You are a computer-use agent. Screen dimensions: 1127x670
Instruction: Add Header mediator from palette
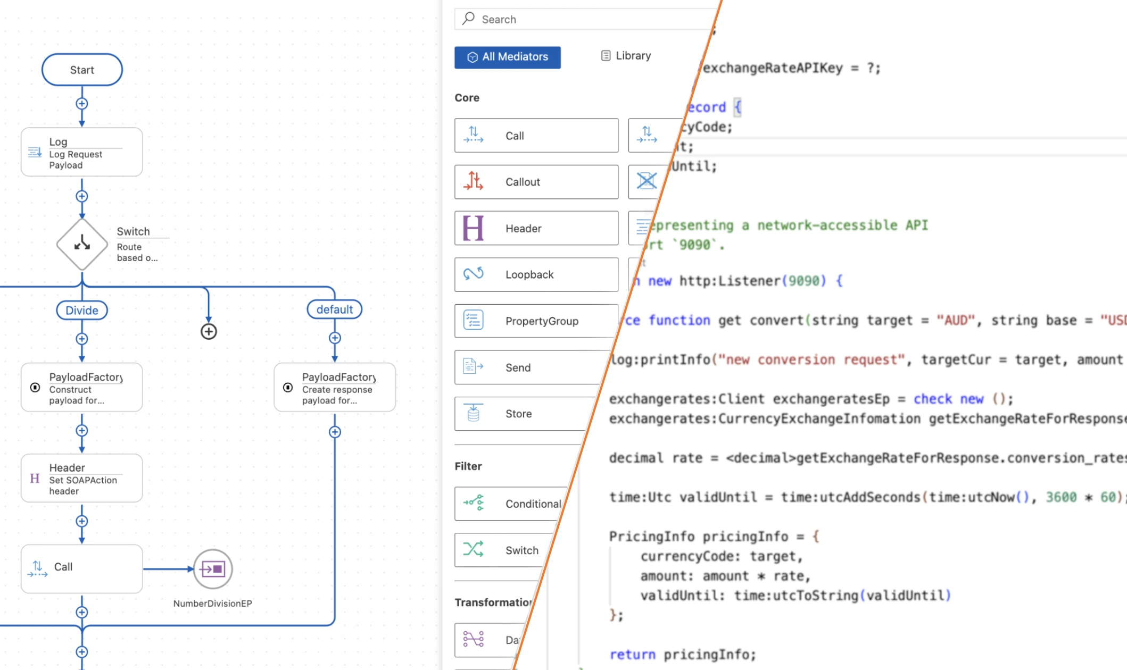click(536, 228)
